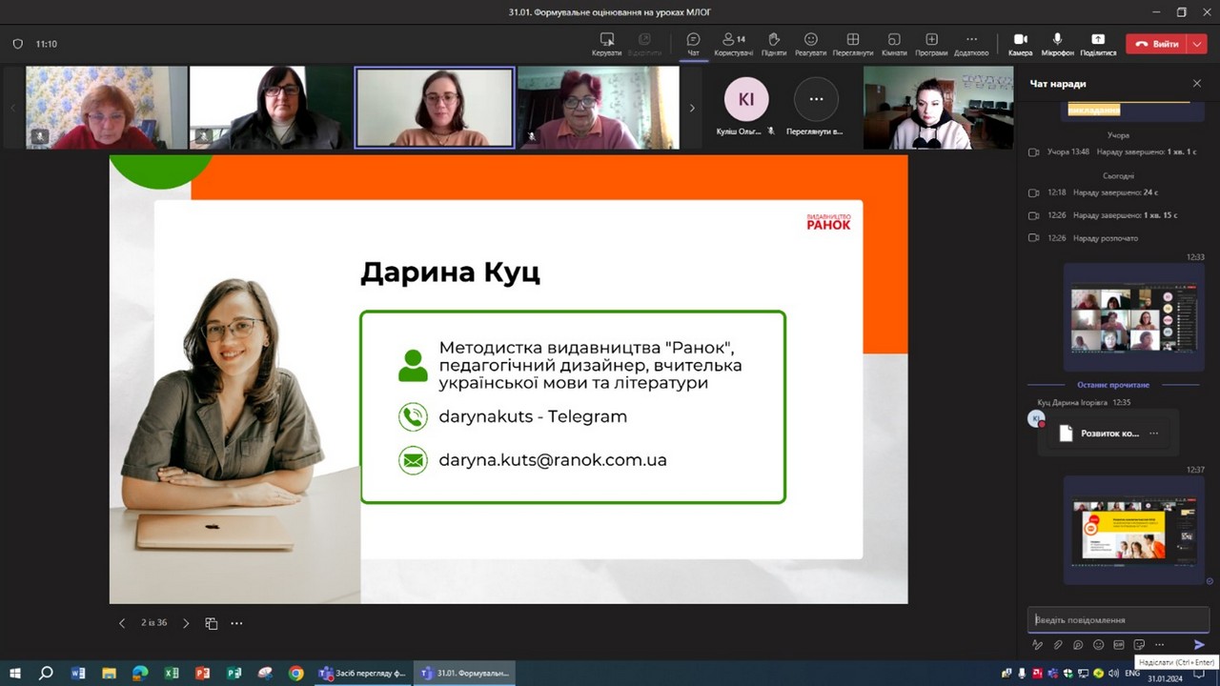Close the Чат наради panel
Viewport: 1220px width, 686px height.
pyautogui.click(x=1197, y=84)
